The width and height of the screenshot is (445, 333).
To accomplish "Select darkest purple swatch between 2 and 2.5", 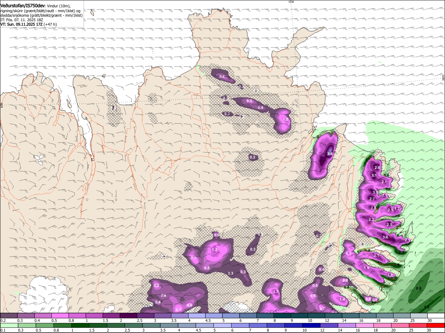I will point(128,316).
